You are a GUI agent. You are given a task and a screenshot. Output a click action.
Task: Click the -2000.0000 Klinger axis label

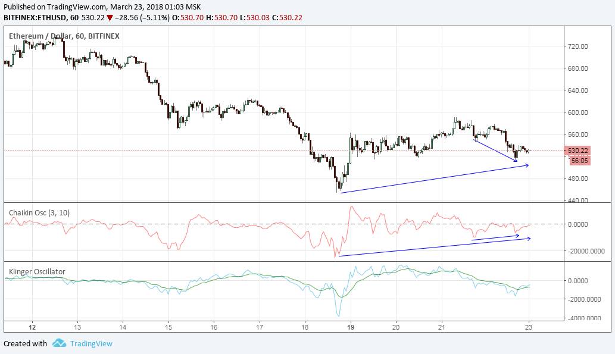(585, 299)
